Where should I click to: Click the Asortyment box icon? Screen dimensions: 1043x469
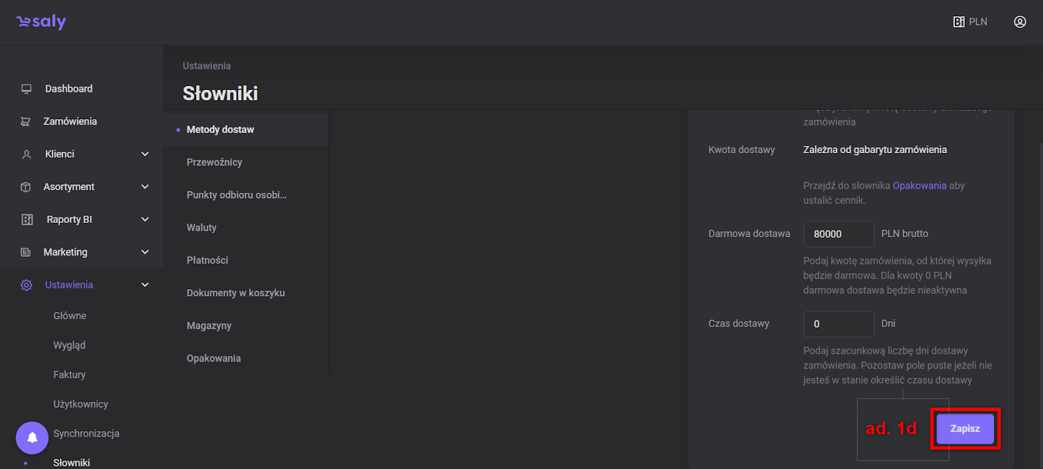(26, 187)
